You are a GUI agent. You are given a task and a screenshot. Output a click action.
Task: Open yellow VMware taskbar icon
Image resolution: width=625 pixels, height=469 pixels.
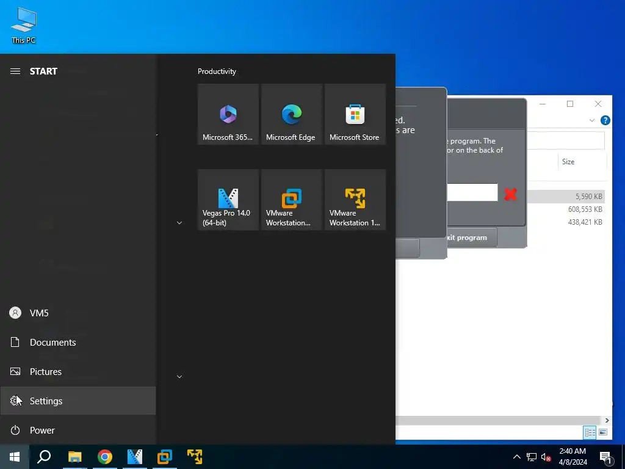coord(195,457)
